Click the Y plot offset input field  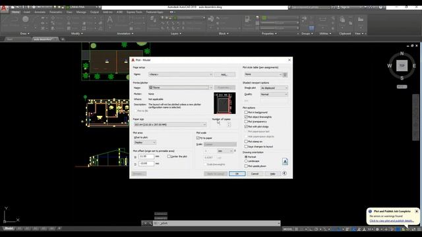point(146,163)
